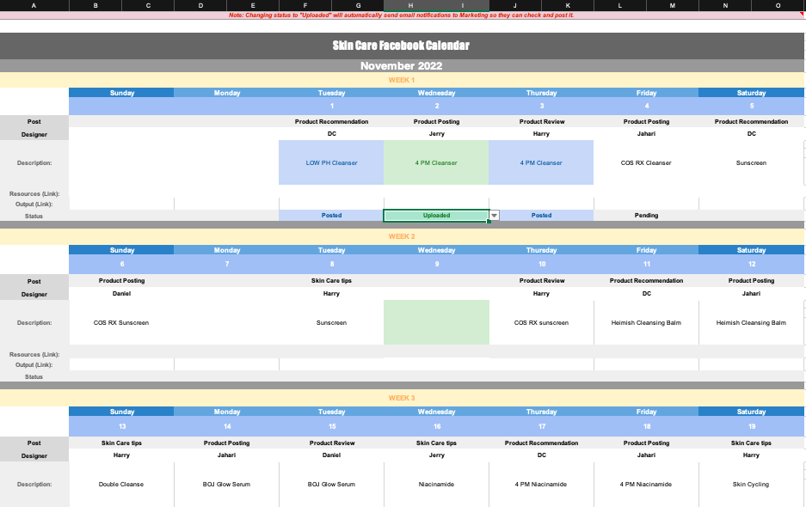Click the WEEK 3 header

click(402, 398)
